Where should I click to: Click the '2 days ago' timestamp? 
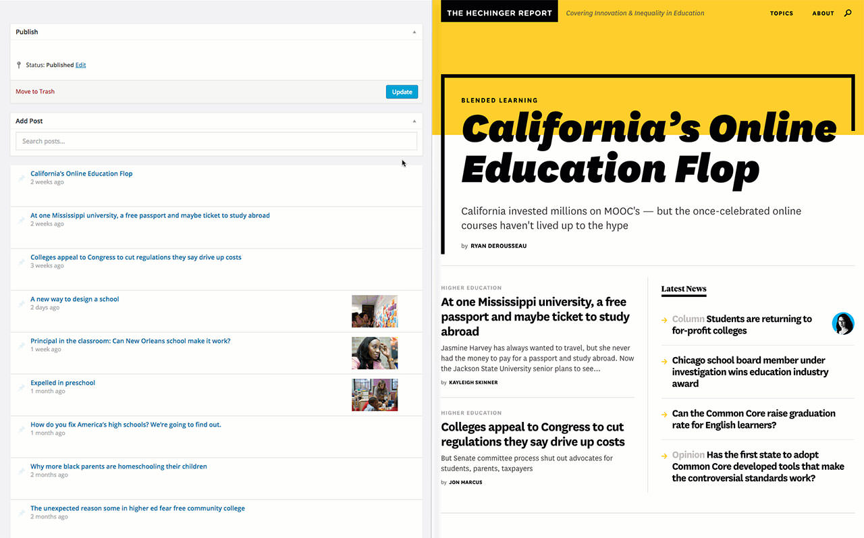pos(45,308)
